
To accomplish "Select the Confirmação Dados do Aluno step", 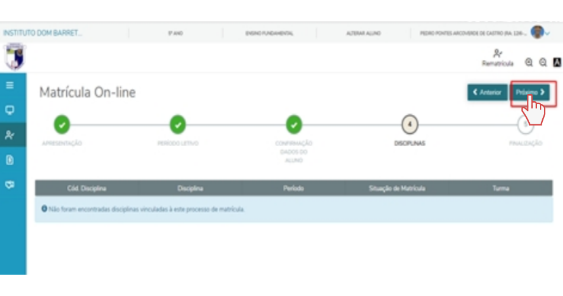I will tap(294, 124).
